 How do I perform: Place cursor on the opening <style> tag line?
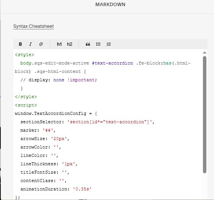click(24, 55)
